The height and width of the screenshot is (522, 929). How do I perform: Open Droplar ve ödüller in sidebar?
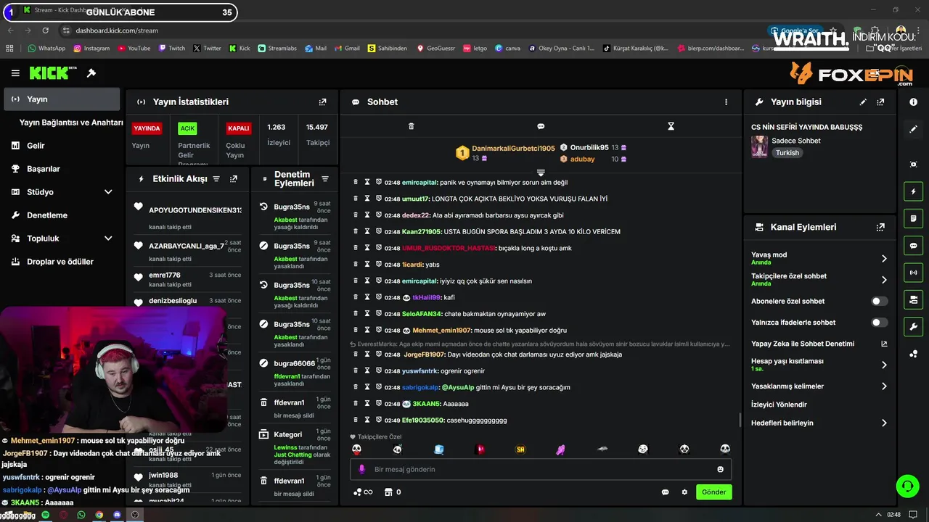pyautogui.click(x=61, y=262)
